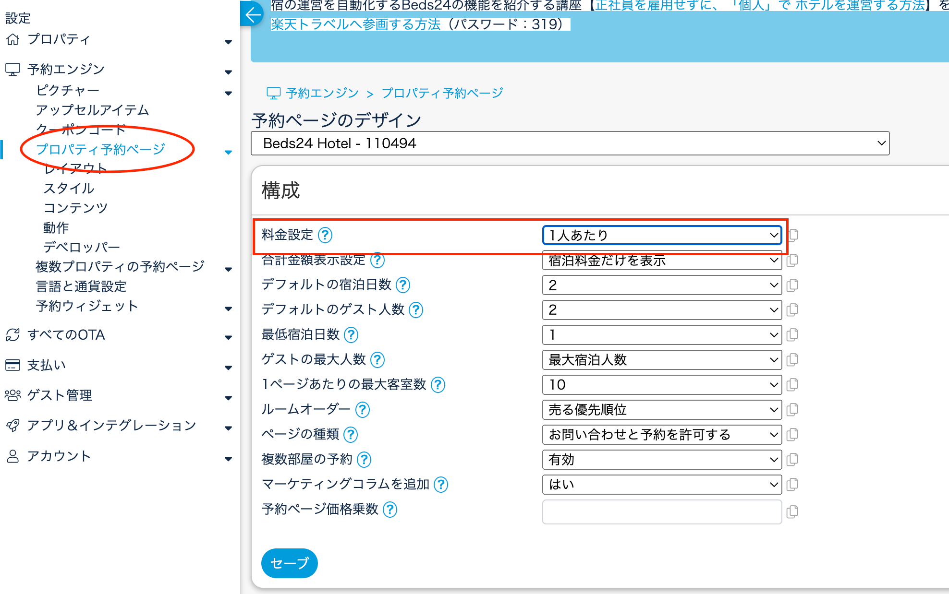Click help icon next to マーケティングコラムを追加
The width and height of the screenshot is (949, 594).
[440, 485]
